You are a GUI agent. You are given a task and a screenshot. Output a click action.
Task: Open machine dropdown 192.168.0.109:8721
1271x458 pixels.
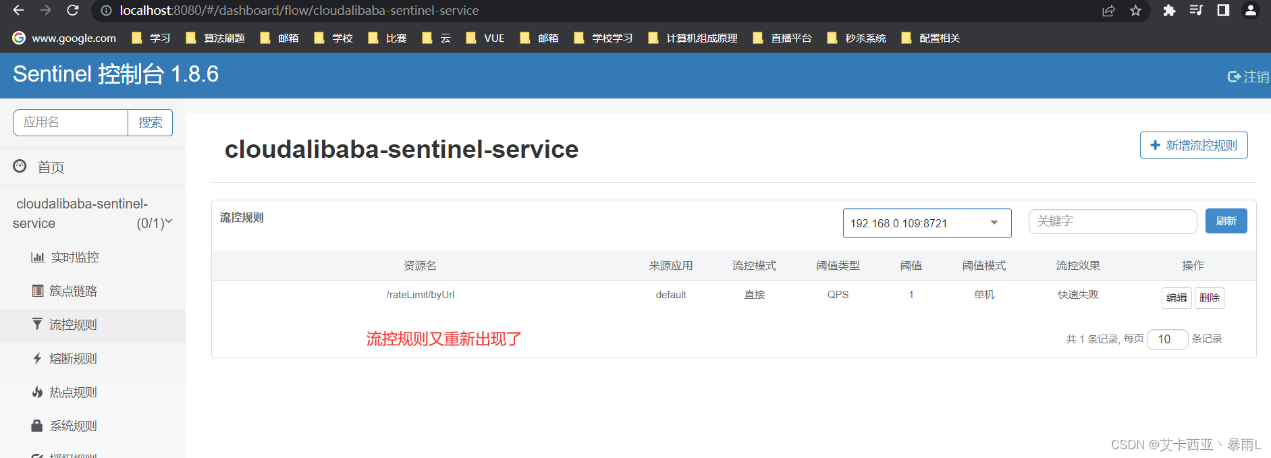[x=927, y=223]
